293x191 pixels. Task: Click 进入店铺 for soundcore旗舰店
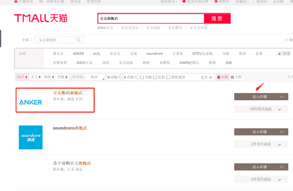tap(261, 132)
